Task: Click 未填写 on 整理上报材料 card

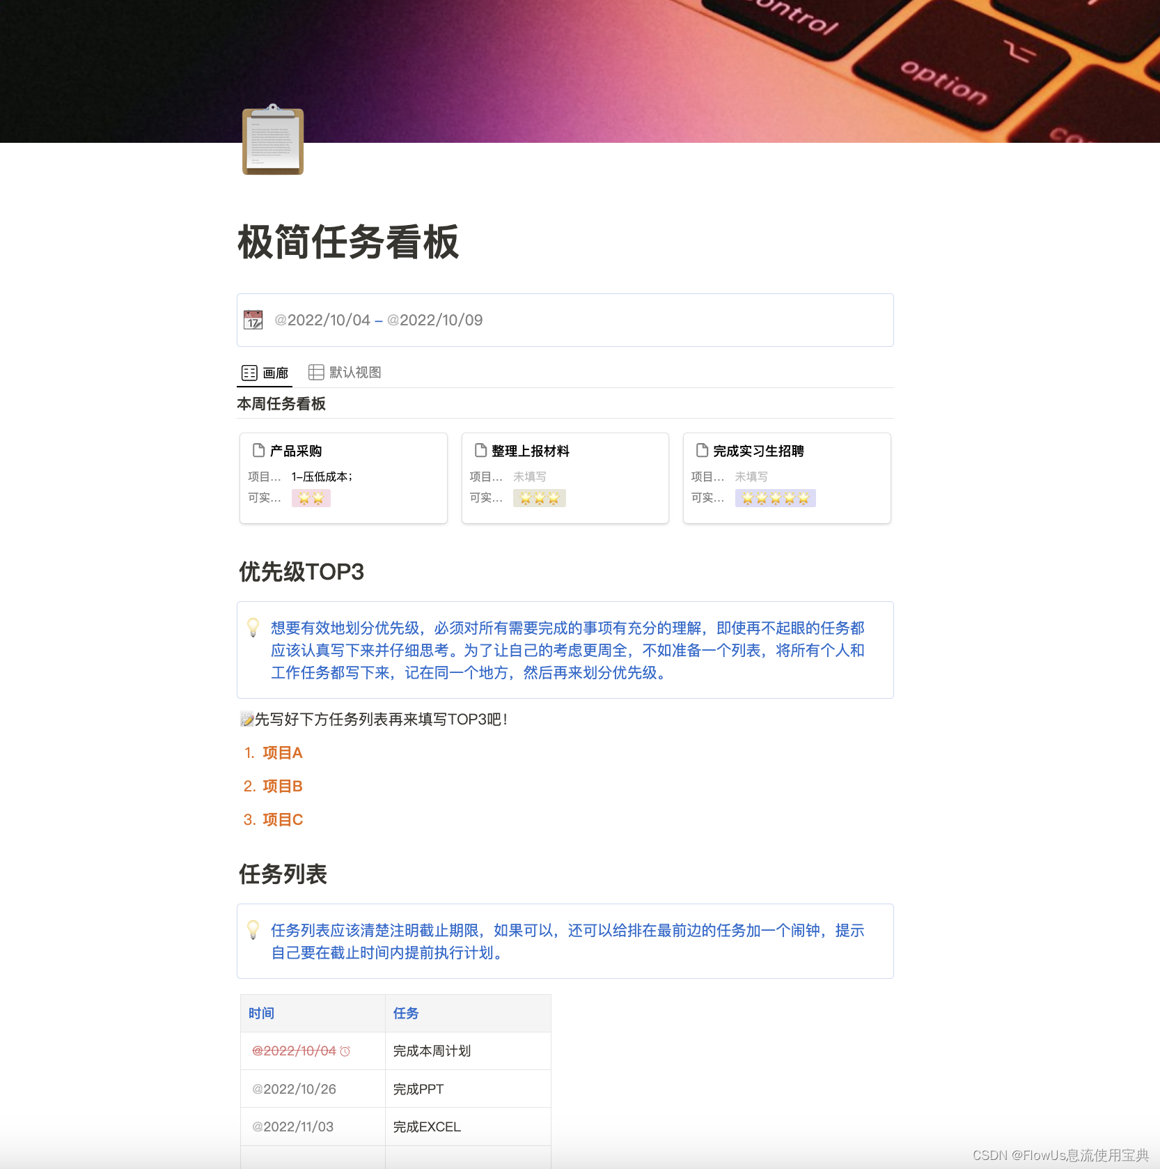Action: coord(530,477)
